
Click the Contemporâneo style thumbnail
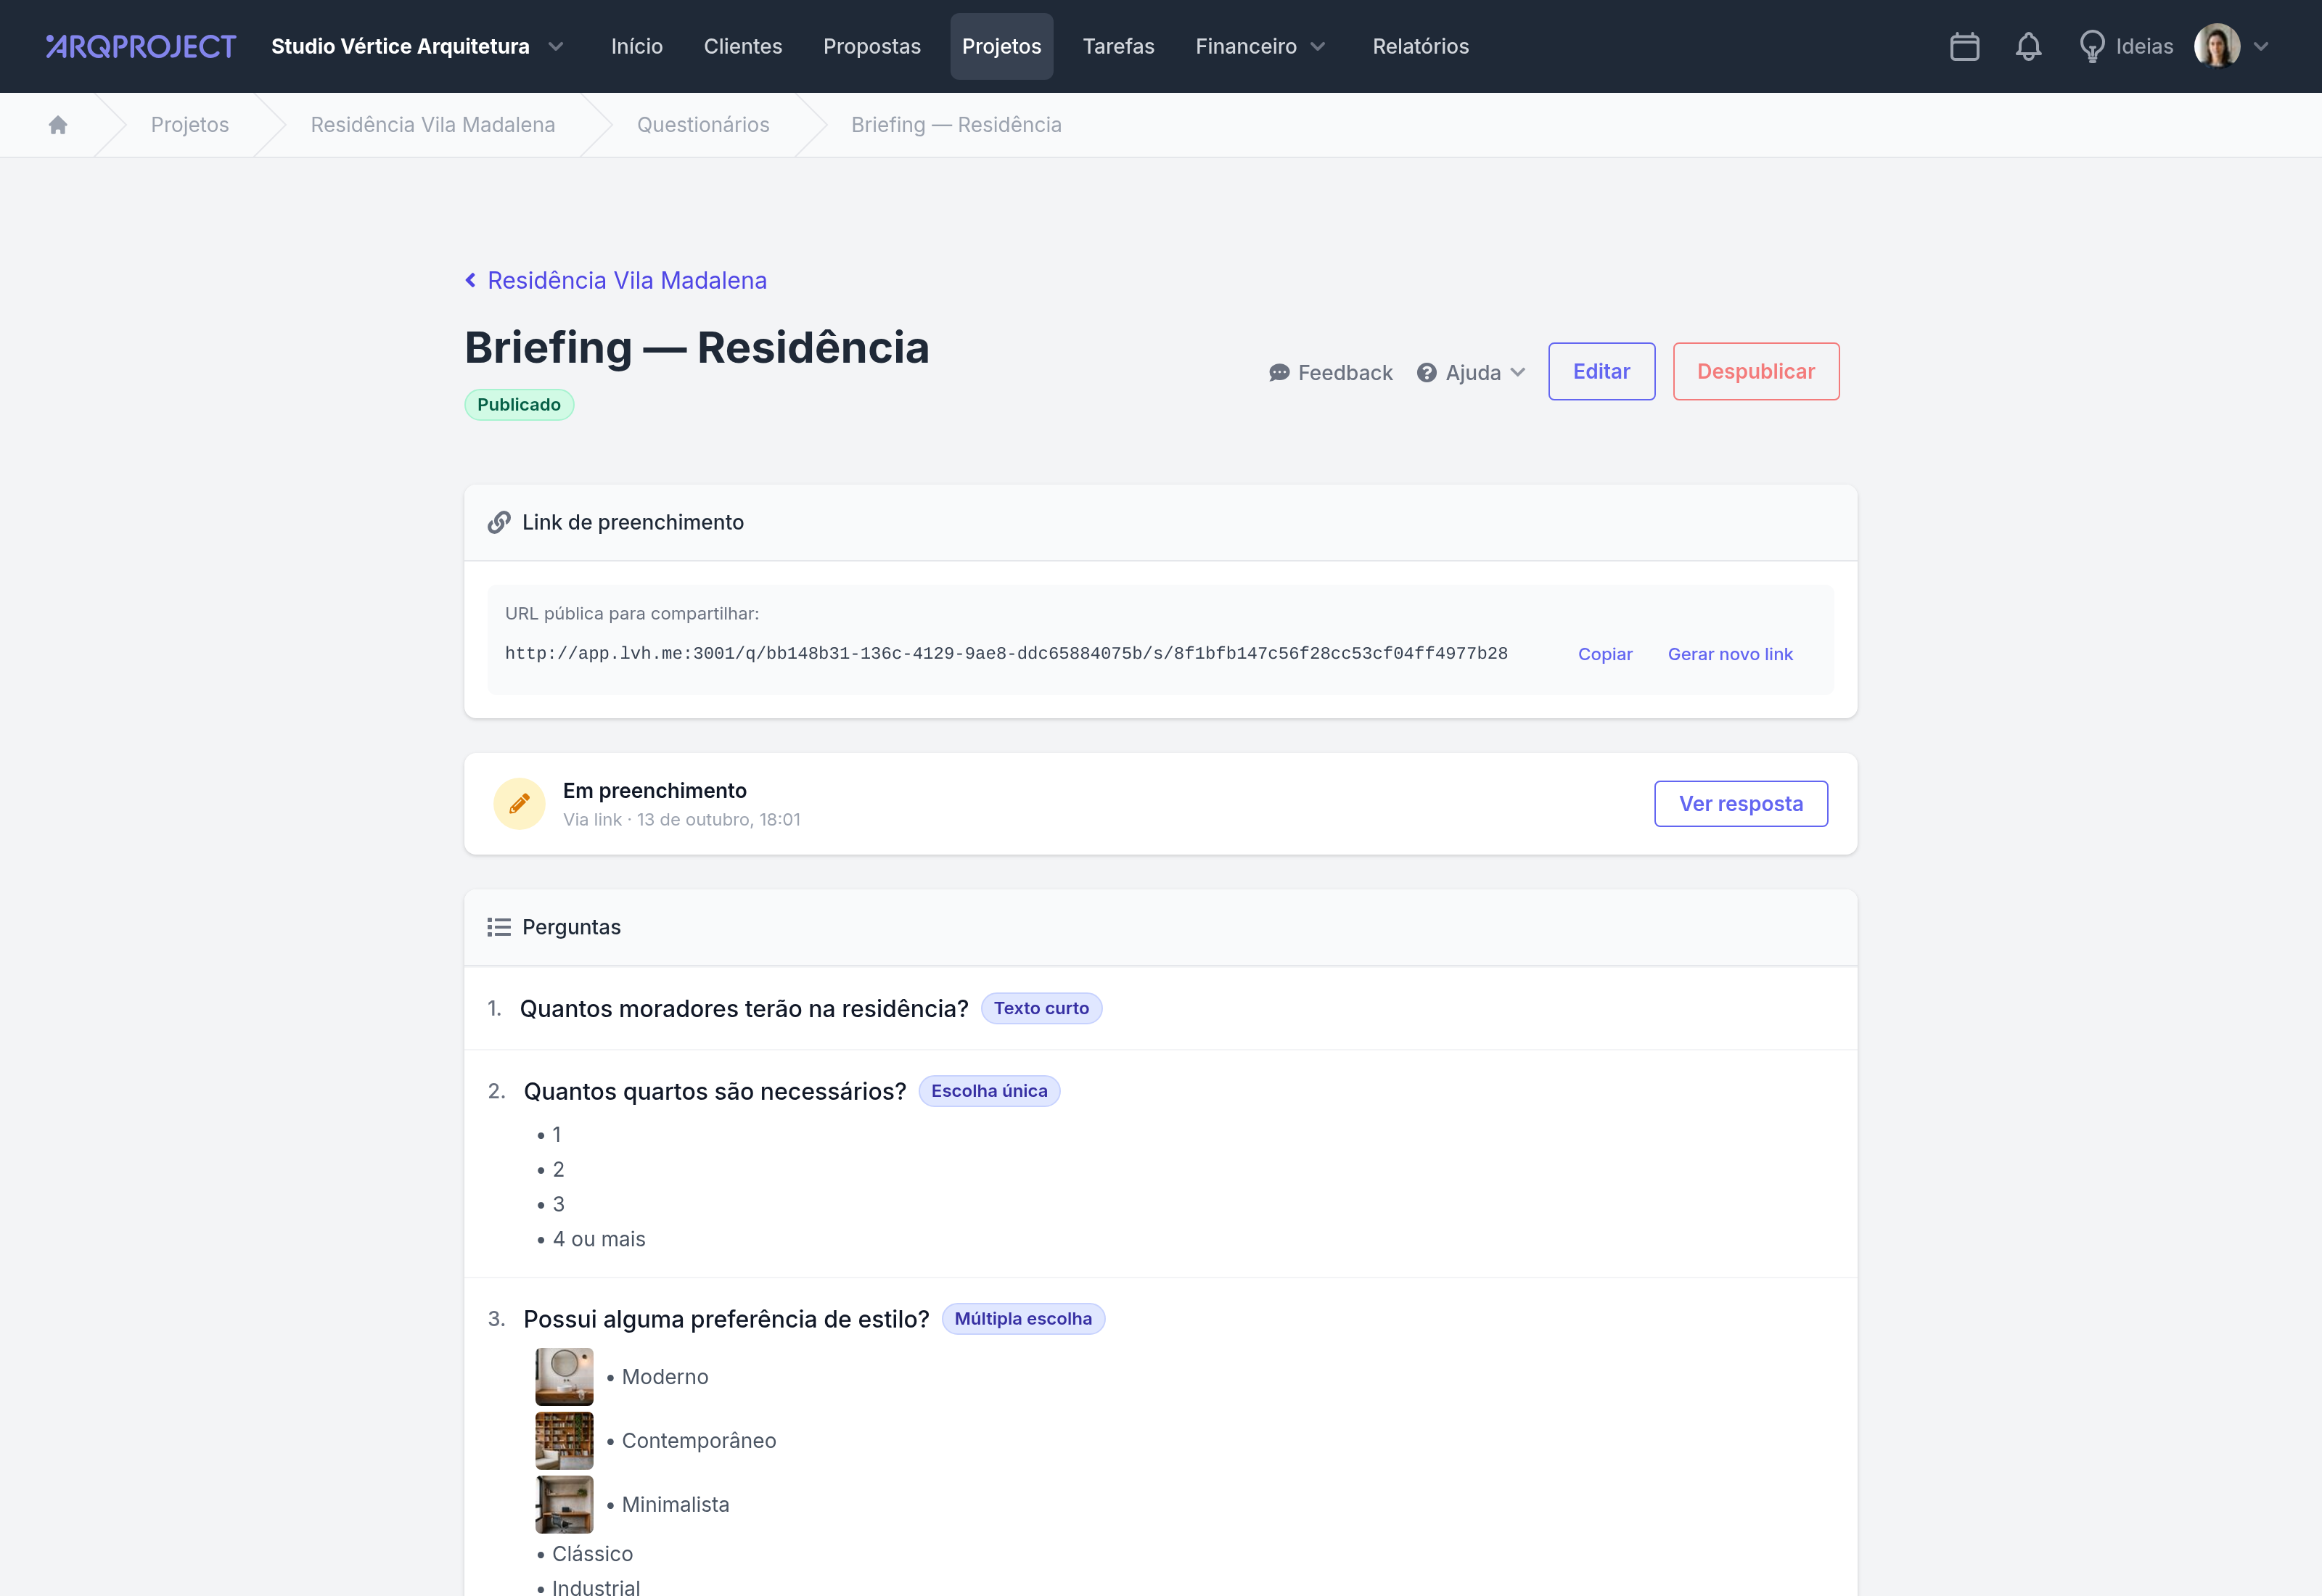point(564,1441)
